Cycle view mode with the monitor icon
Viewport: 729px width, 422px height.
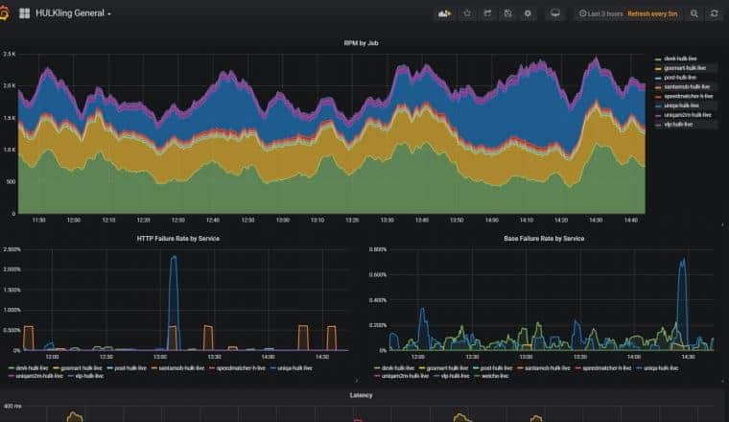point(555,13)
